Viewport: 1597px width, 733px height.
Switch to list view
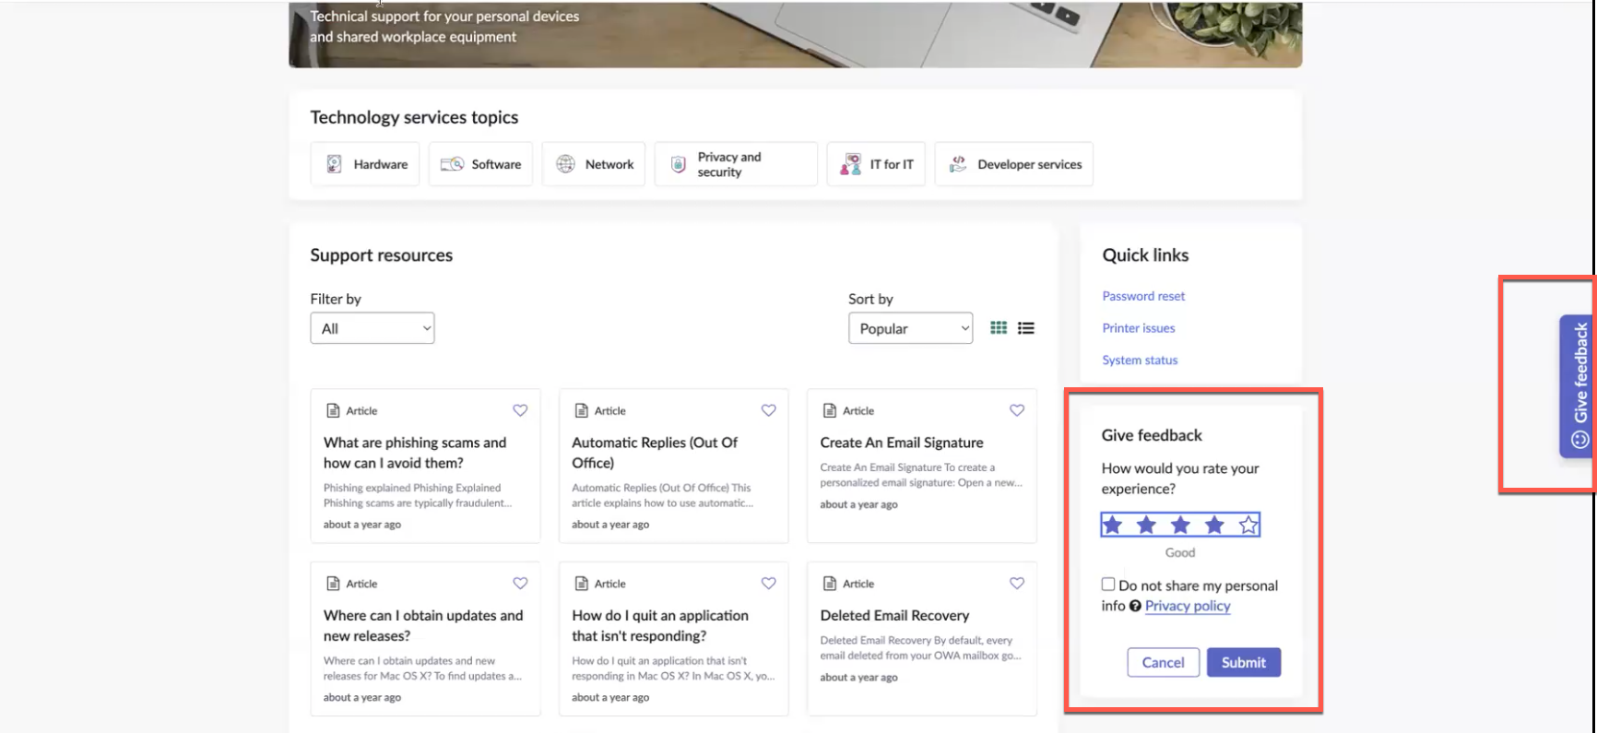click(x=1025, y=327)
